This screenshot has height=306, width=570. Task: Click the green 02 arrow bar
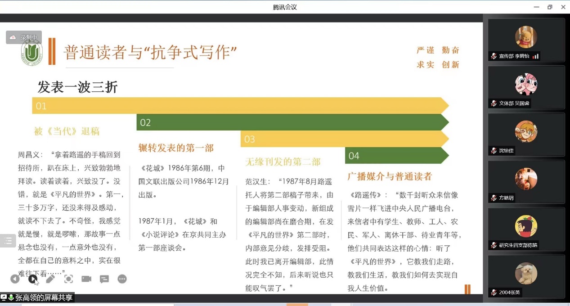click(x=293, y=122)
